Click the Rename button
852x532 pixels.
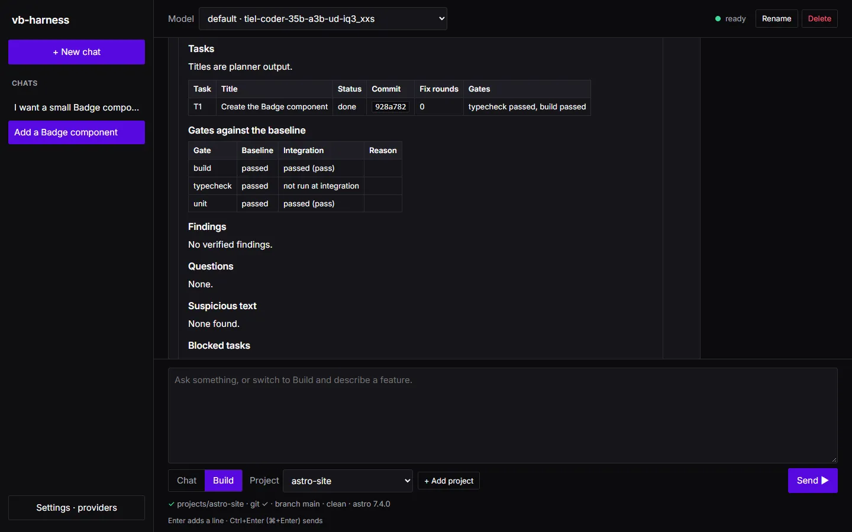776,19
